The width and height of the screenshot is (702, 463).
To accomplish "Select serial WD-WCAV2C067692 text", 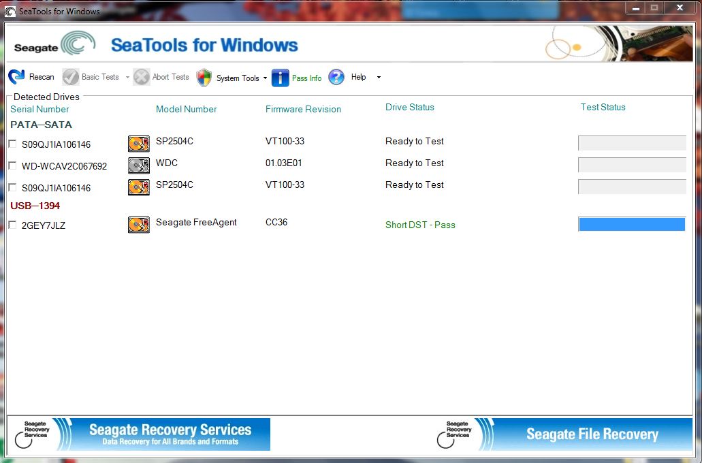I will pyautogui.click(x=65, y=166).
